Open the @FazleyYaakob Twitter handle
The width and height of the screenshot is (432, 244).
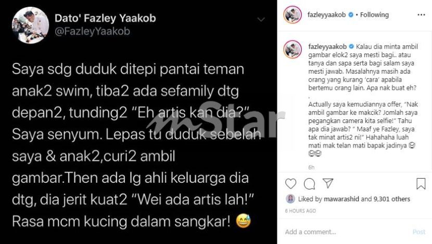(x=92, y=31)
